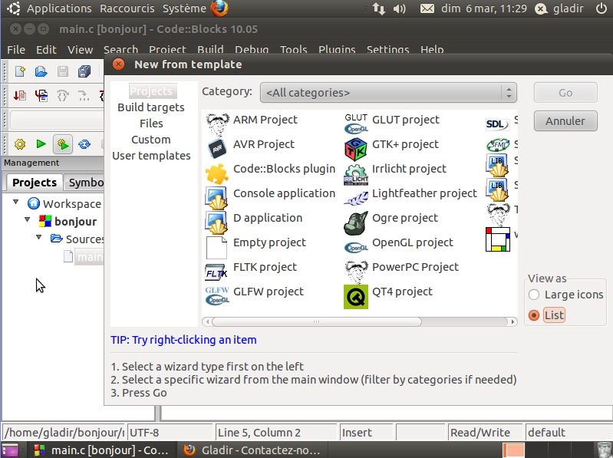This screenshot has height=458, width=613.
Task: Select the Lightfeather project icon
Action: click(356, 195)
